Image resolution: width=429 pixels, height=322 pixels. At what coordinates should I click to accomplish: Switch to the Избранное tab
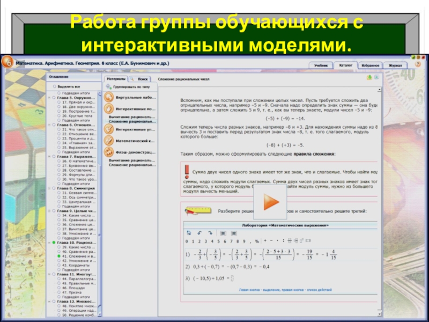point(370,65)
